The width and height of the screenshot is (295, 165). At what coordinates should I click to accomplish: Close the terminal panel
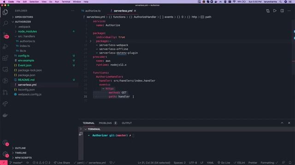point(289,123)
